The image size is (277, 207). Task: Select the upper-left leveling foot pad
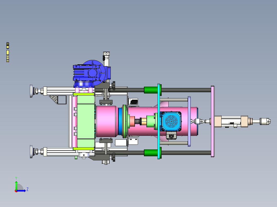coord(31,91)
